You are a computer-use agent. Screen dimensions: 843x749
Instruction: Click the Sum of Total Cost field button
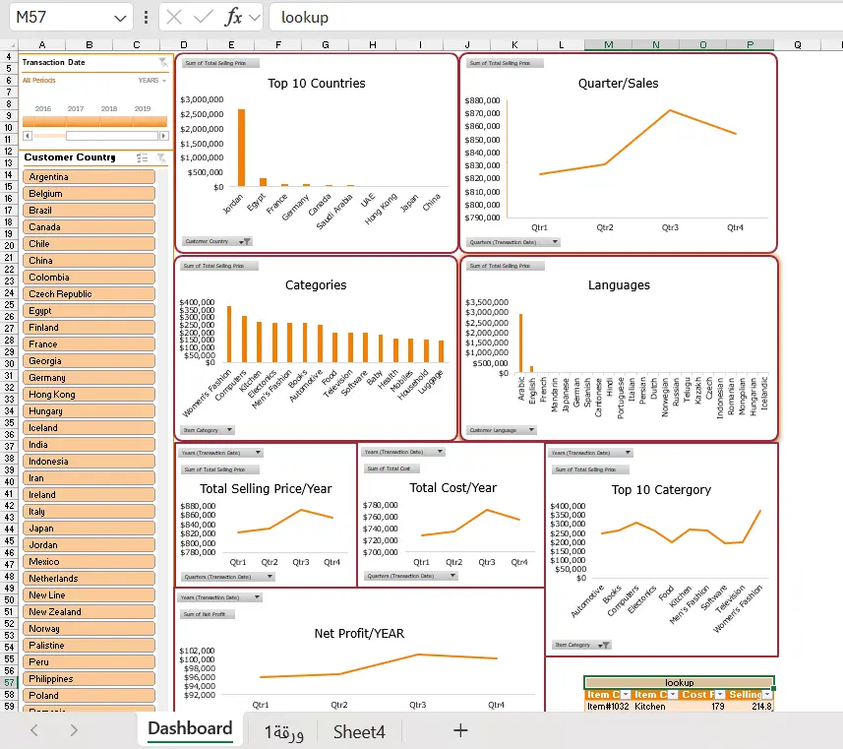393,468
